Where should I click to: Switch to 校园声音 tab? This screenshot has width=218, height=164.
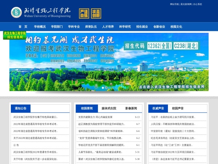pyautogui.click(x=178, y=108)
